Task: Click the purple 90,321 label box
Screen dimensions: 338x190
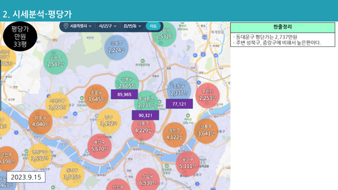Action: [x=145, y=115]
